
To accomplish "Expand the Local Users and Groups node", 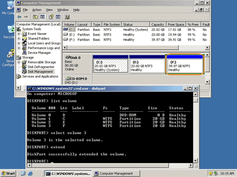I will pos(19,43).
